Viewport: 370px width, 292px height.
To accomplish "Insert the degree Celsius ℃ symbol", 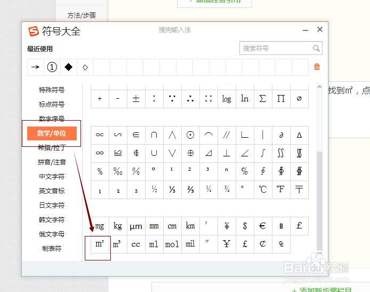I will [263, 190].
